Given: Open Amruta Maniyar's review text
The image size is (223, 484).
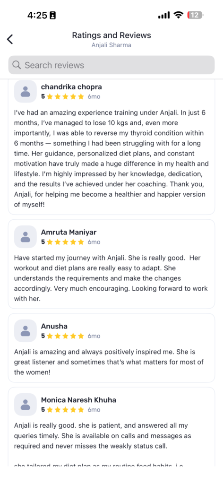Looking at the screenshot, I should point(111,278).
